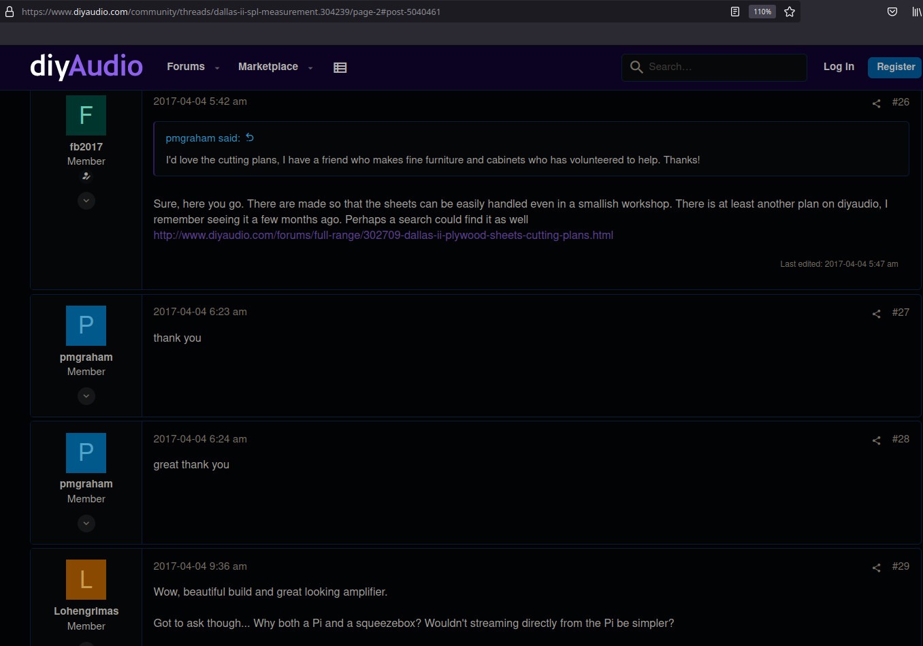Share post #26
The height and width of the screenshot is (646, 923).
tap(877, 103)
